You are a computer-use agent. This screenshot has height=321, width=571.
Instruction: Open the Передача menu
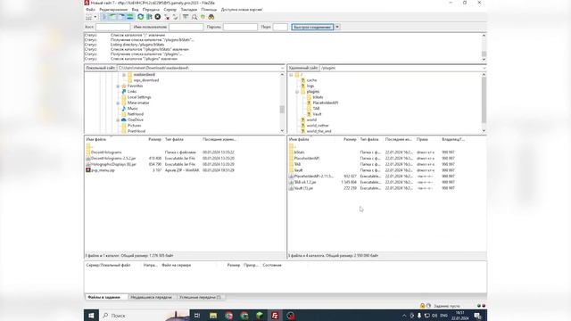coord(151,10)
